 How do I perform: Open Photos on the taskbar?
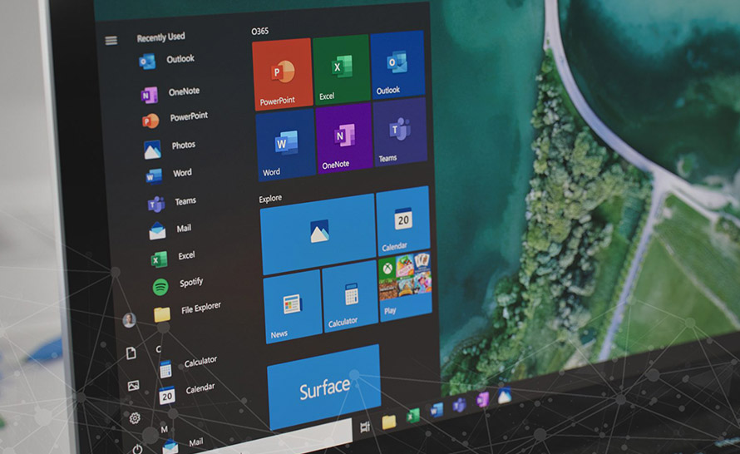click(505, 395)
